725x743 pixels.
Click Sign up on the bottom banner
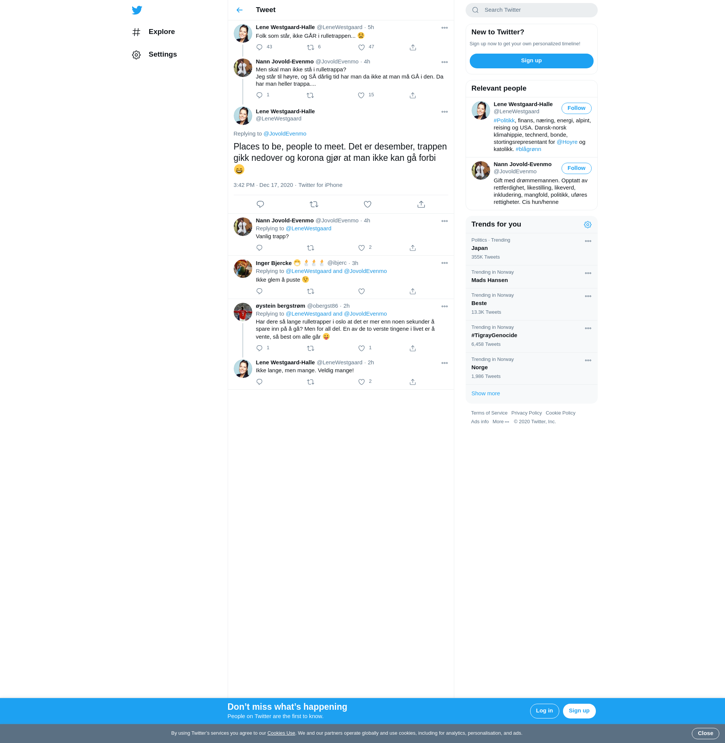[x=579, y=711]
